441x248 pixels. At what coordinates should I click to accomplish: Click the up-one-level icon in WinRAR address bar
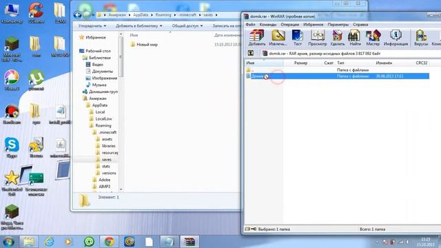[x=251, y=53]
